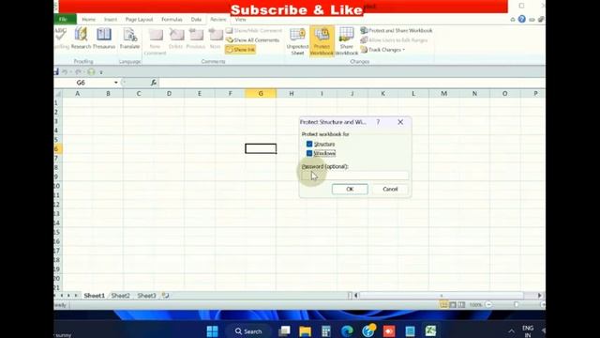
Task: Select the View ribbon tab
Action: click(x=240, y=19)
